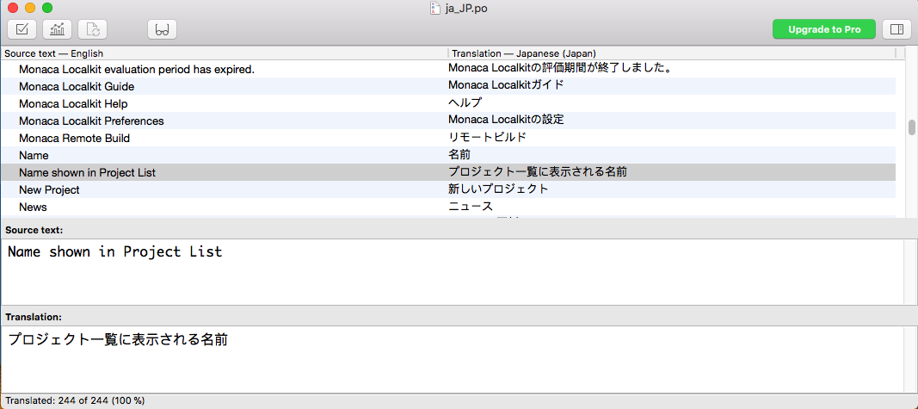Select the 'Name' source row
This screenshot has height=409, width=918.
448,155
